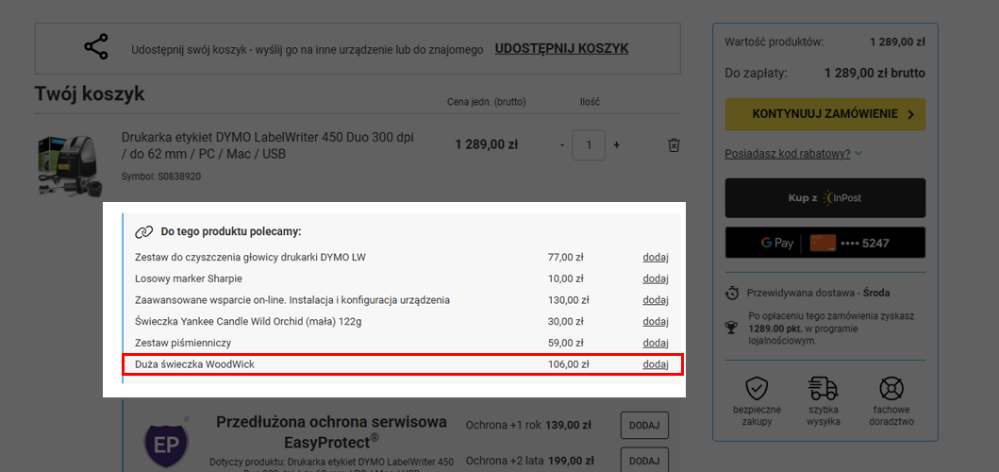Click the 130,00 zł price
Image resolution: width=999 pixels, height=472 pixels.
tap(568, 300)
